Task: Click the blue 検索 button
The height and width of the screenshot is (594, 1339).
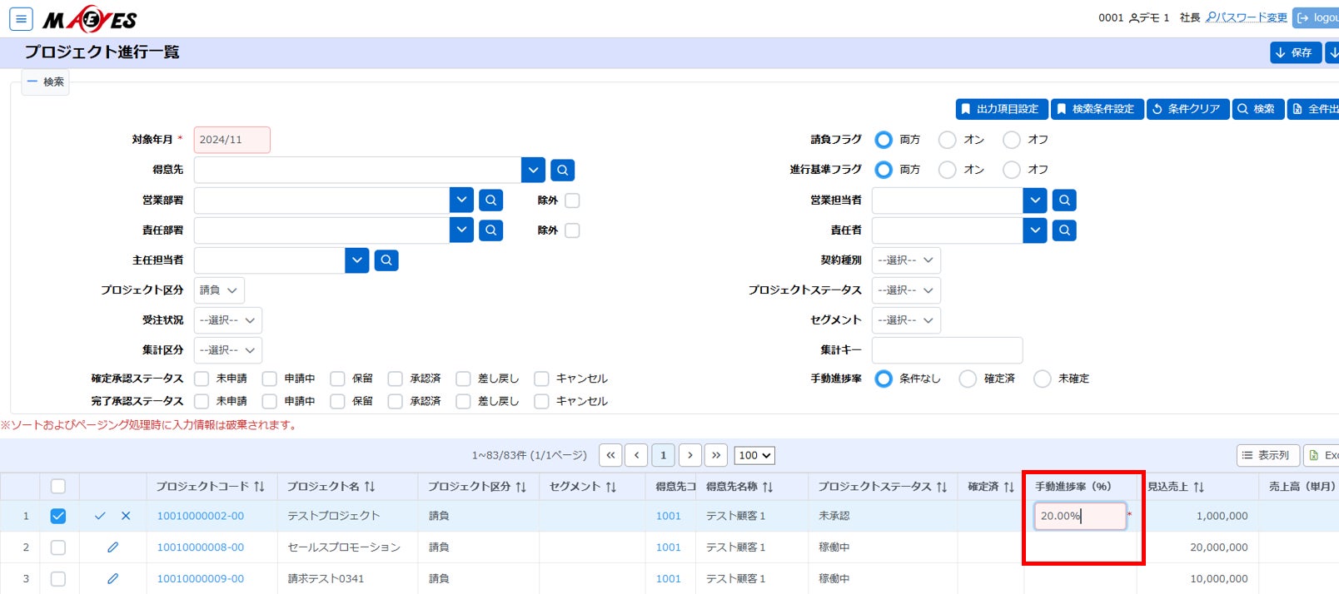Action: click(1257, 109)
